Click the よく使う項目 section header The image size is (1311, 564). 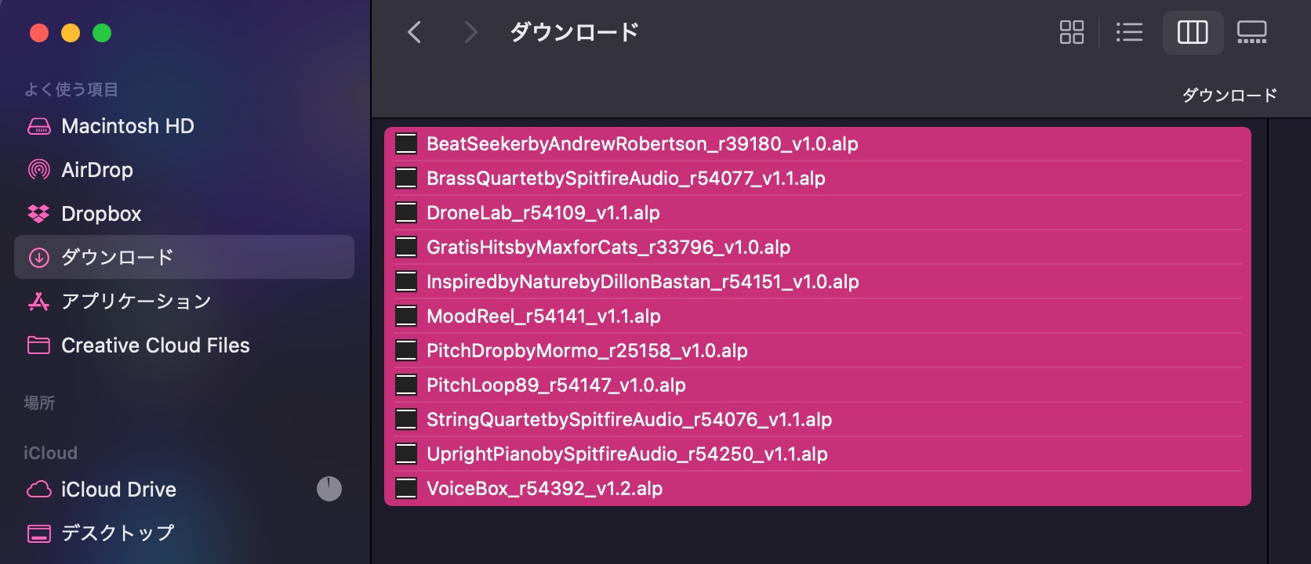[x=71, y=89]
